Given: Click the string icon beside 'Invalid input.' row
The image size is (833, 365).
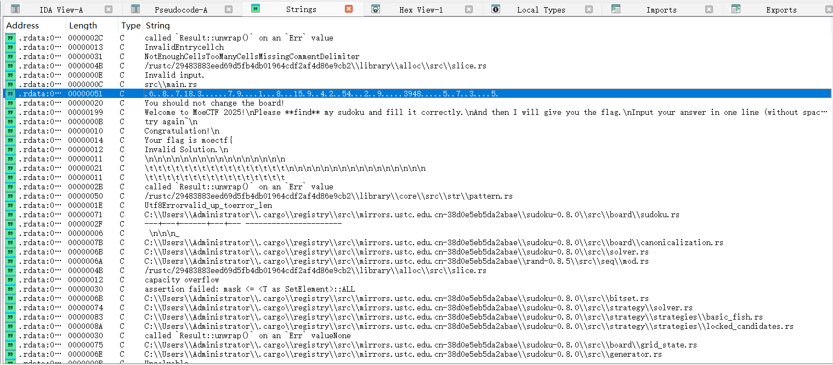Looking at the screenshot, I should click(x=10, y=76).
